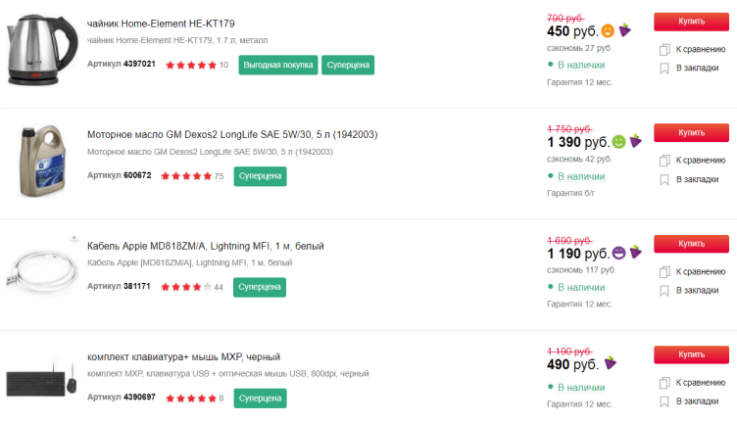
Task: Click the Гарантия б/г text
Action: tap(571, 193)
